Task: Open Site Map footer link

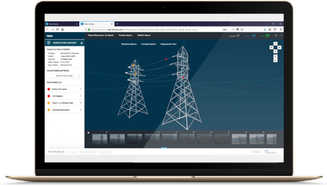Action: click(x=72, y=152)
